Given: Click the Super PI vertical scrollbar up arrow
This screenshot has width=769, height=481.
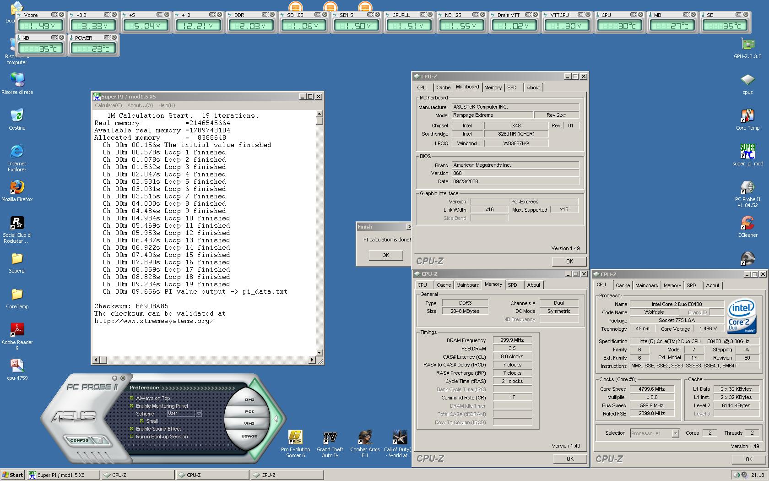Looking at the screenshot, I should point(320,113).
